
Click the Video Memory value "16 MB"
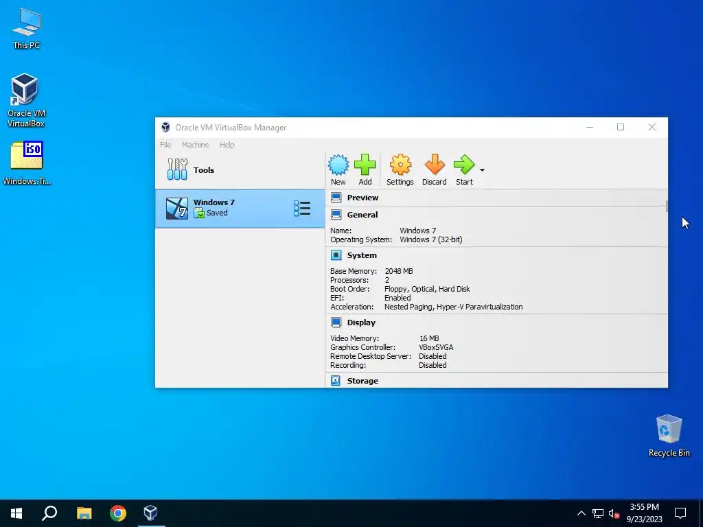click(x=429, y=338)
